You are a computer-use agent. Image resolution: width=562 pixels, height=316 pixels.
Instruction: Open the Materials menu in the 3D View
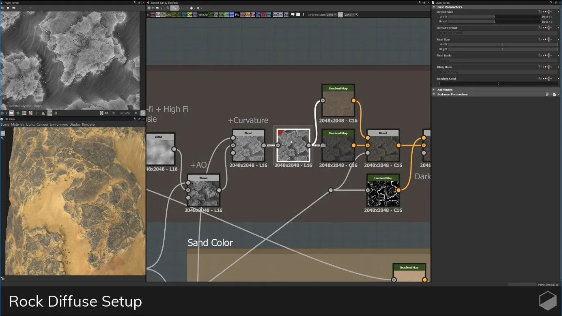click(18, 125)
